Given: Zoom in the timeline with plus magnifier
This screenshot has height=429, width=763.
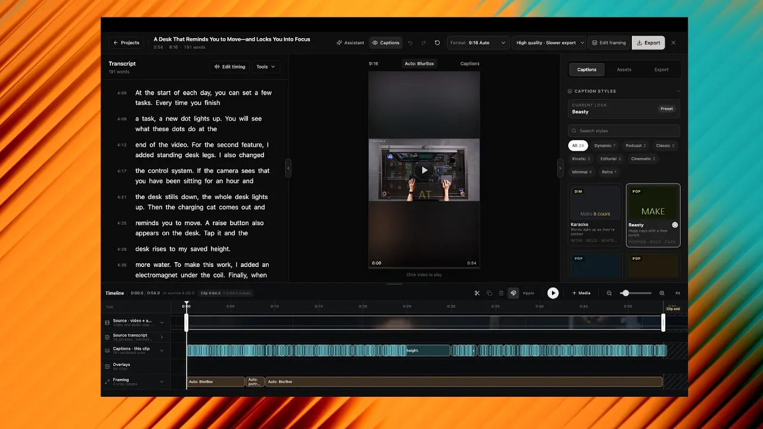Looking at the screenshot, I should point(662,293).
